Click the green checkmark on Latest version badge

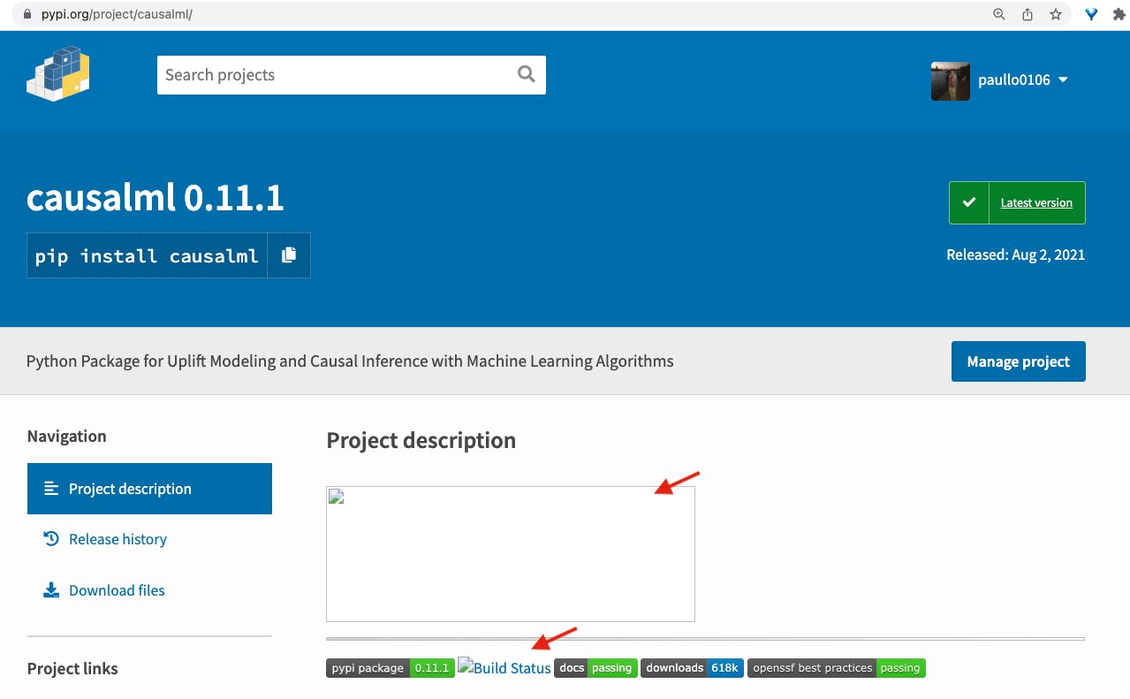(968, 202)
